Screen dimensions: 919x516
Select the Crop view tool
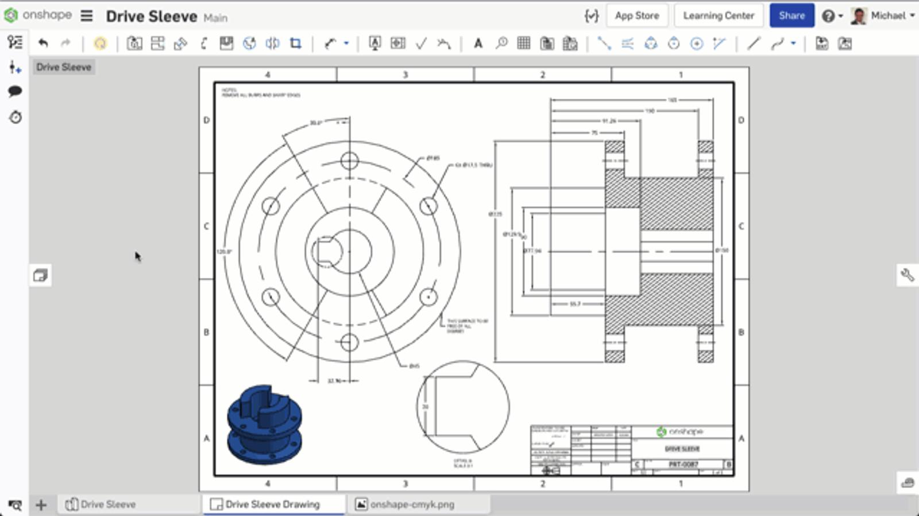(x=295, y=44)
